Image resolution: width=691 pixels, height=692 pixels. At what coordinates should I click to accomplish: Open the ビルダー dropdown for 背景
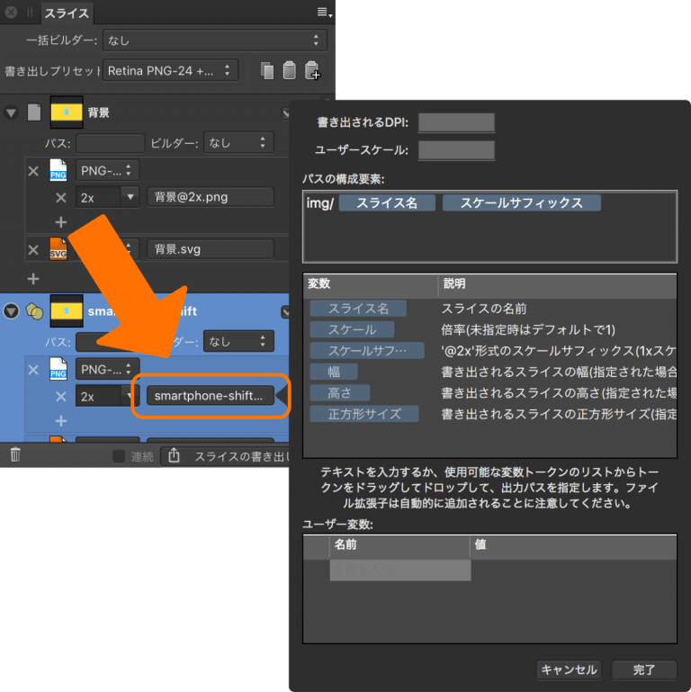pos(238,142)
